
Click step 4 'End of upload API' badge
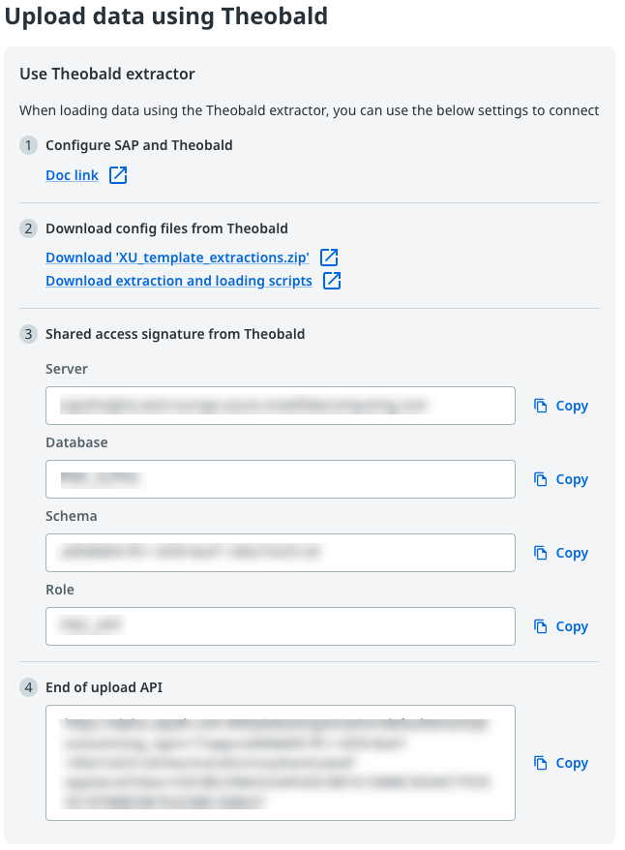point(28,687)
